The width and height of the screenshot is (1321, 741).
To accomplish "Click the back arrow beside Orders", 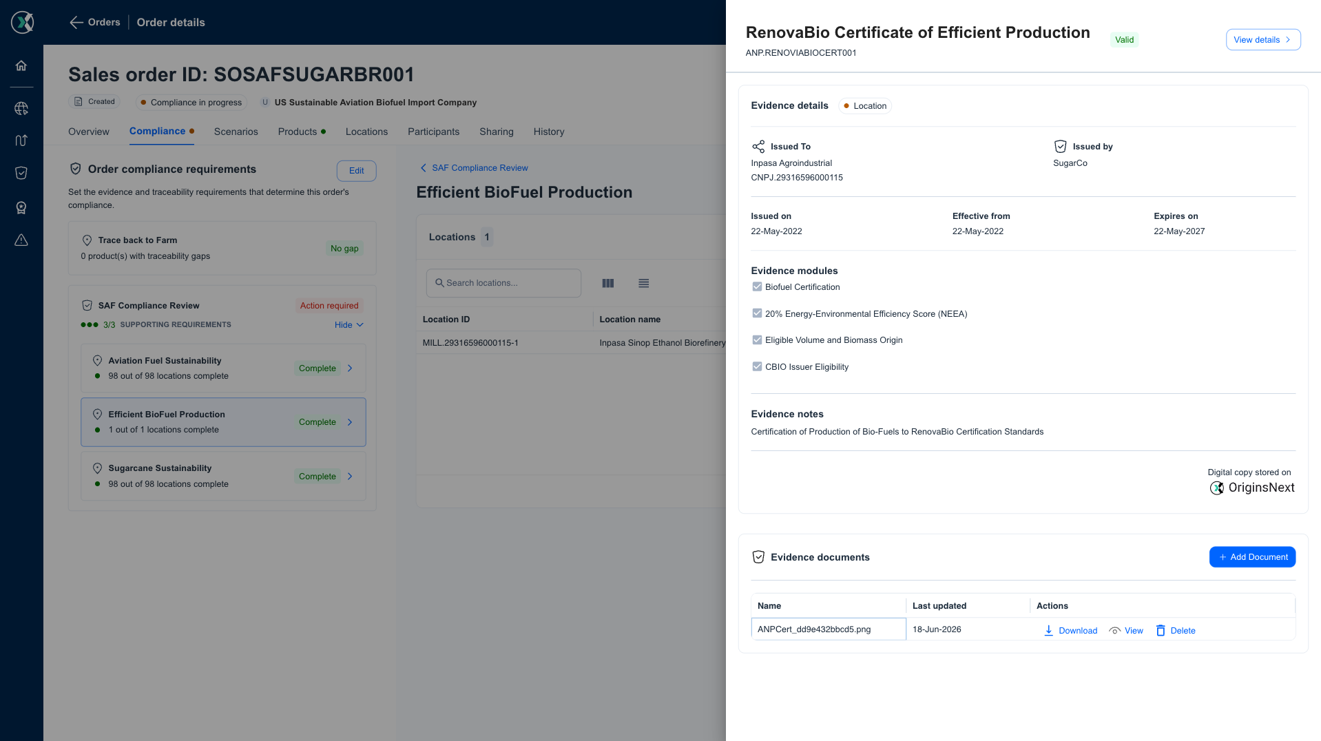I will [76, 23].
